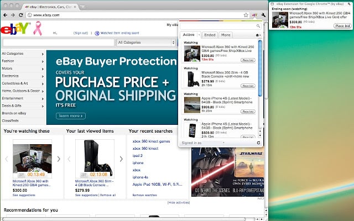Open recent search ipad 2

(x=138, y=156)
